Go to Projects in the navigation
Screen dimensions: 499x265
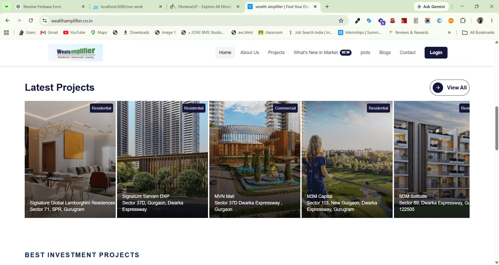[x=276, y=53]
